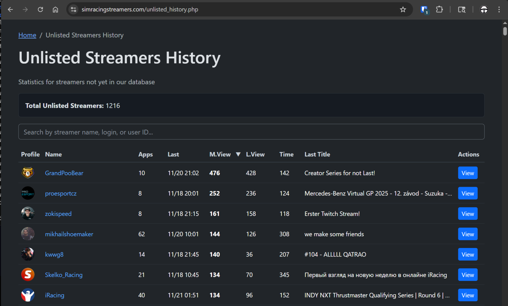Navigate to Home breadcrumb link
Image resolution: width=508 pixels, height=306 pixels.
pos(27,35)
